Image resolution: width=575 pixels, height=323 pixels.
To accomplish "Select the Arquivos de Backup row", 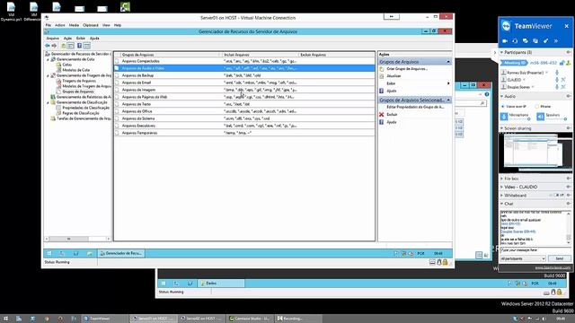I will 244,75.
